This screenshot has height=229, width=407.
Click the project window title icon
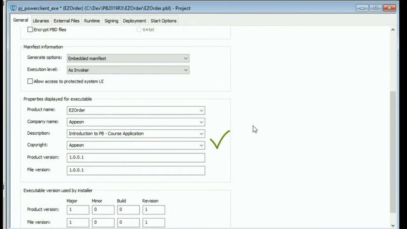click(13, 8)
